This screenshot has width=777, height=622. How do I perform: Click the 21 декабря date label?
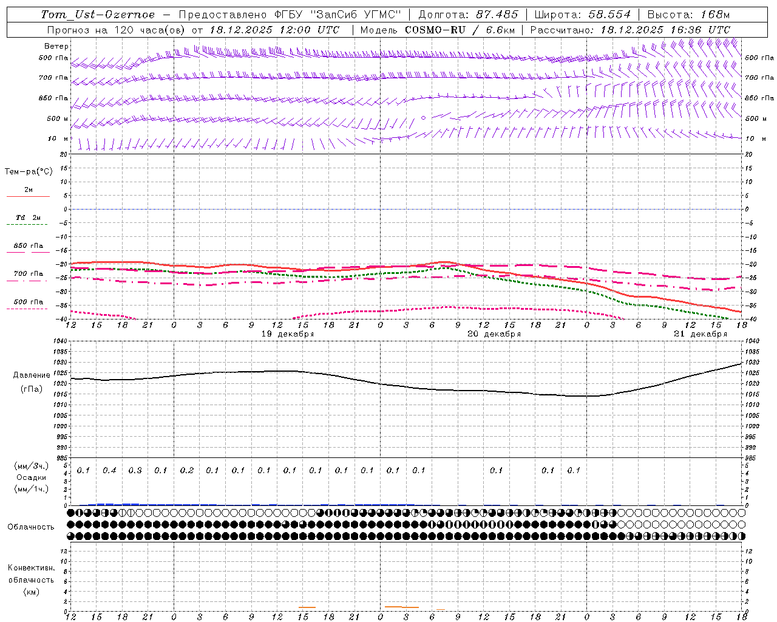701,334
